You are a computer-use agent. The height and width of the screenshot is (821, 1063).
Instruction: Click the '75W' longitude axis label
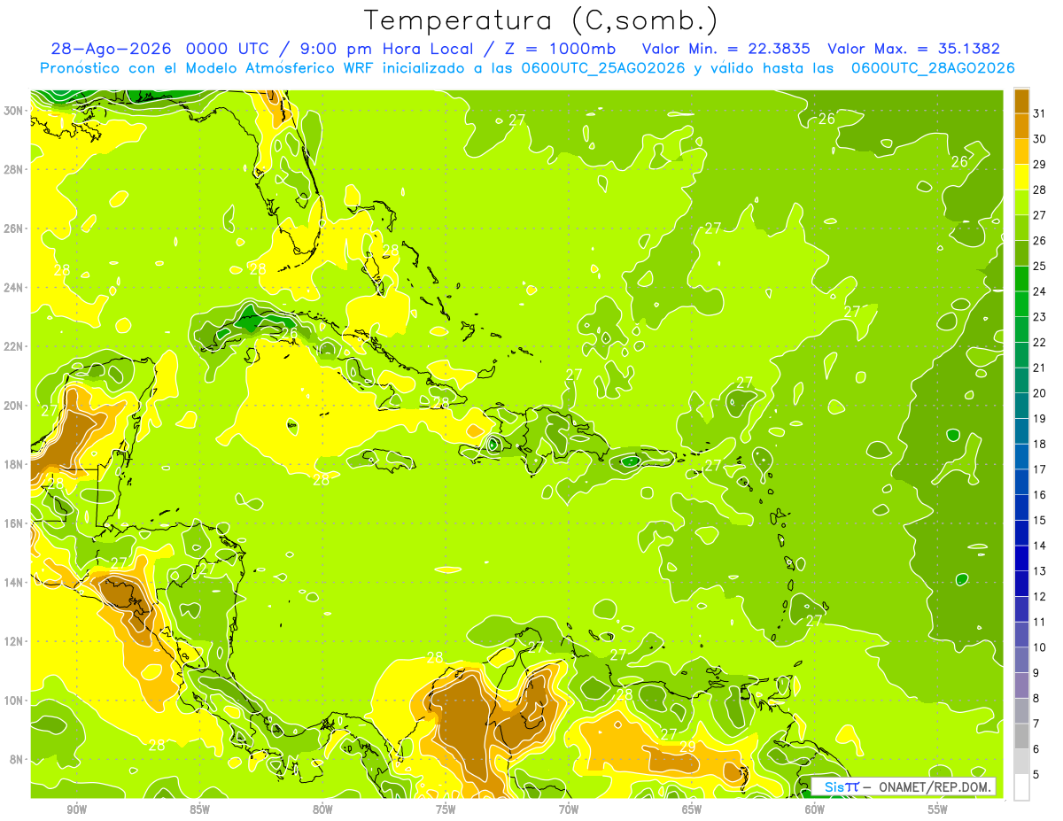(446, 809)
